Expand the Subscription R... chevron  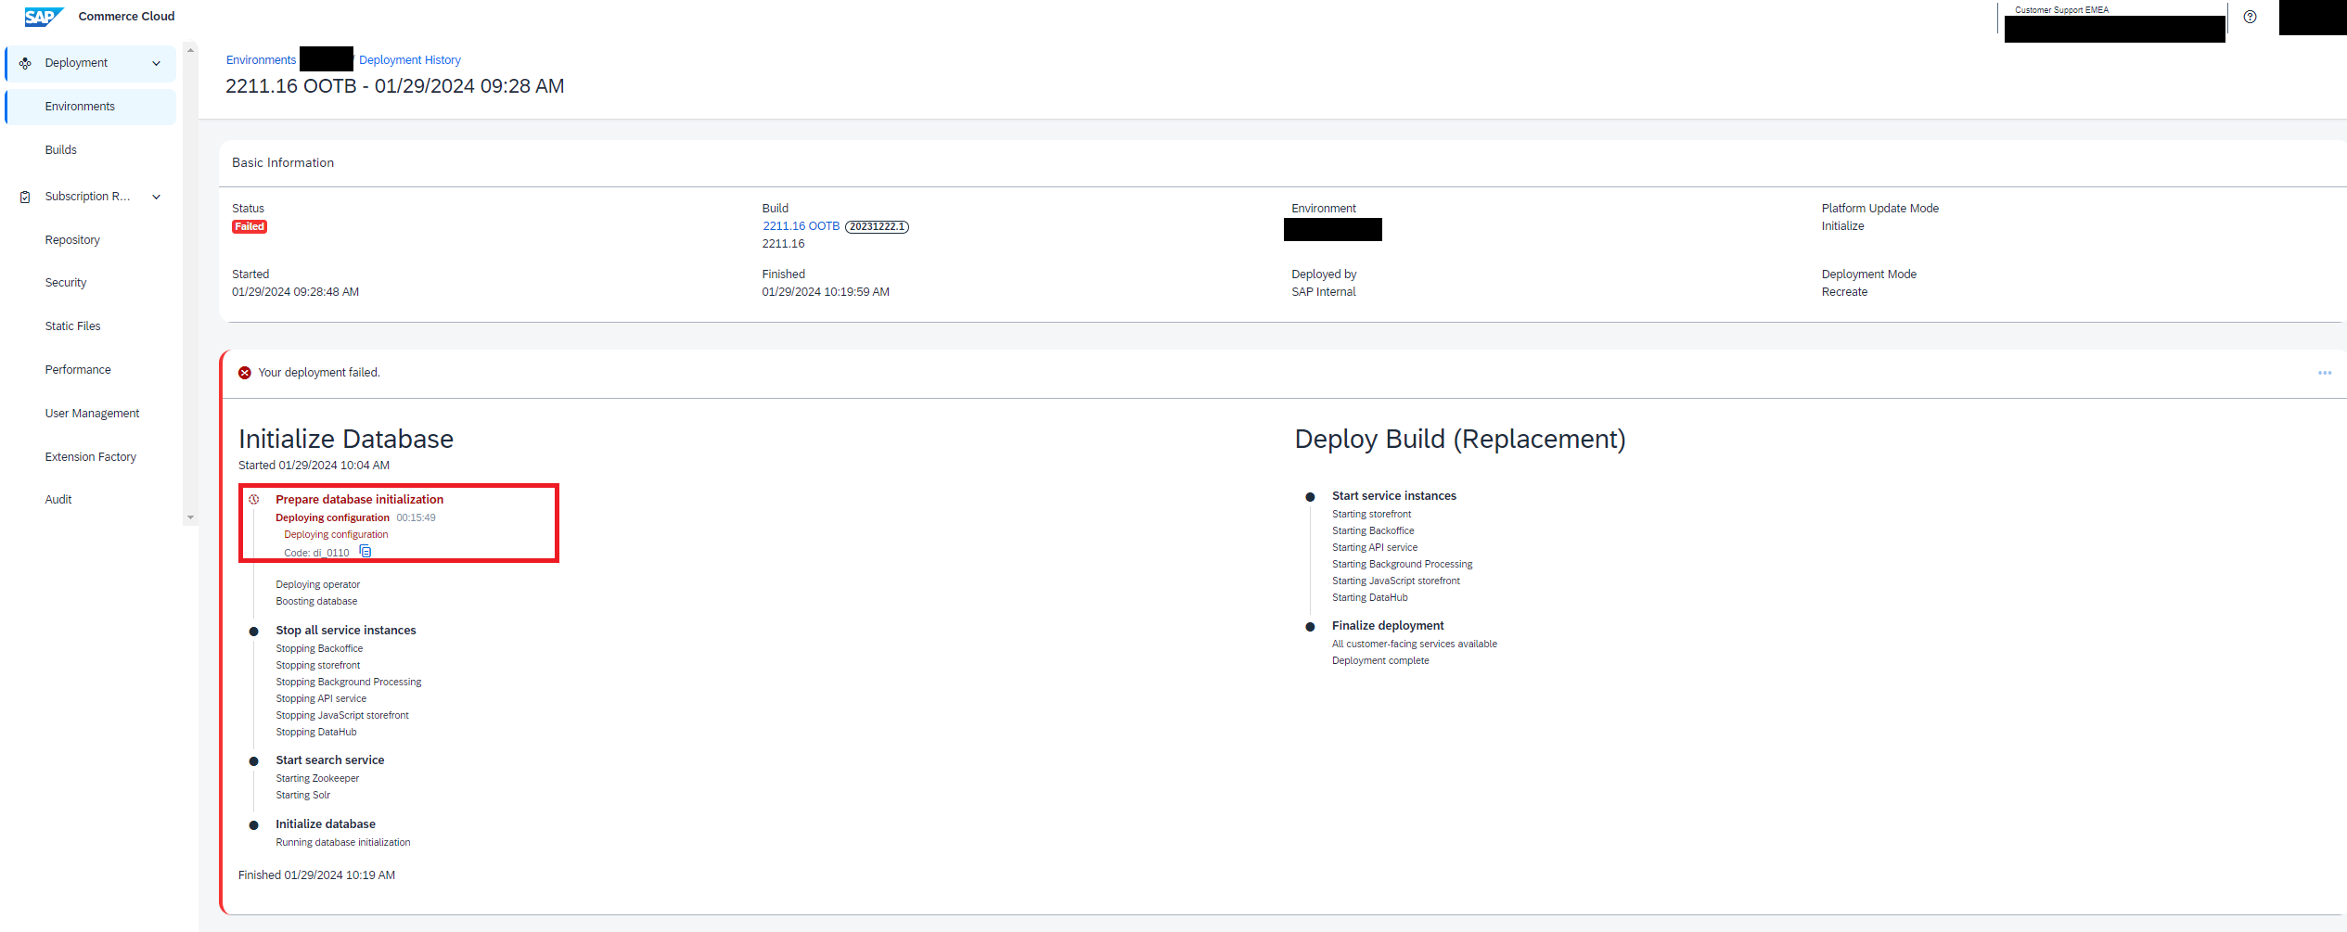click(x=156, y=197)
